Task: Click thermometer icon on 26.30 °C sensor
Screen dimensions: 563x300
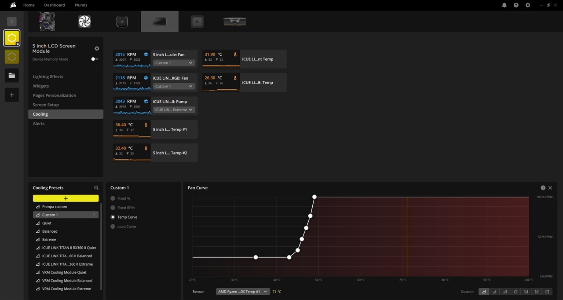Action: click(x=235, y=78)
